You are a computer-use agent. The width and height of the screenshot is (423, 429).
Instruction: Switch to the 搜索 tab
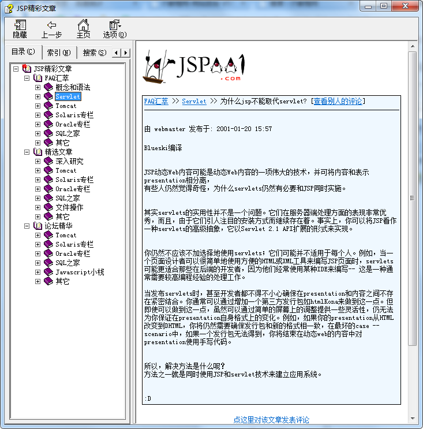click(x=94, y=53)
